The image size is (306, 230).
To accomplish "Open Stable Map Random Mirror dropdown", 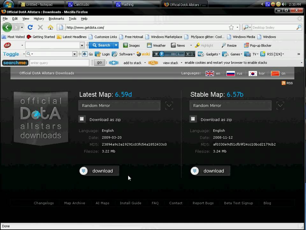I will point(230,105).
